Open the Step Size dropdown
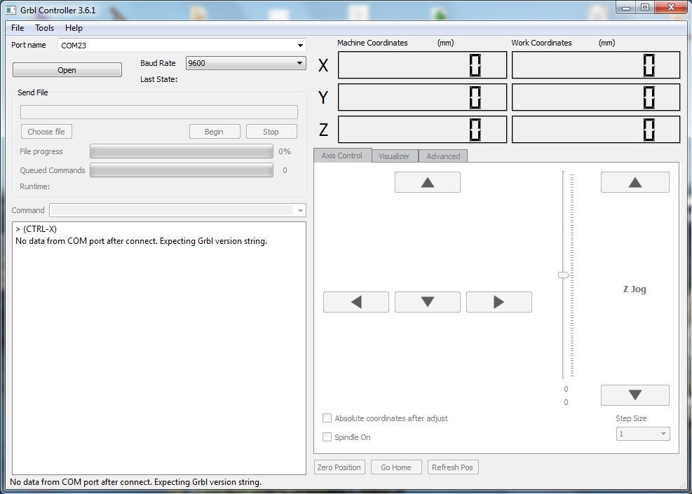 642,434
